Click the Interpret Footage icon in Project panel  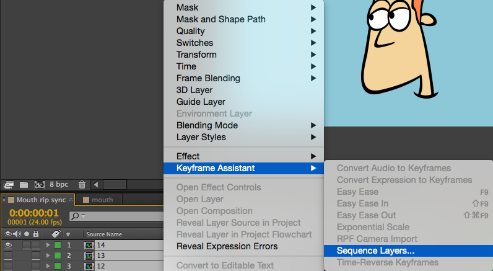tap(9, 184)
